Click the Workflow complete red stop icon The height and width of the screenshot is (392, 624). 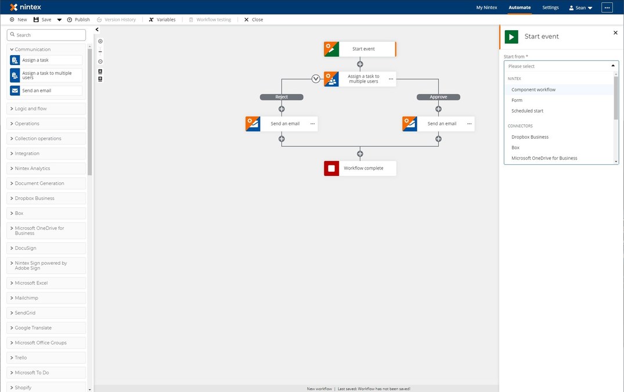click(x=331, y=168)
